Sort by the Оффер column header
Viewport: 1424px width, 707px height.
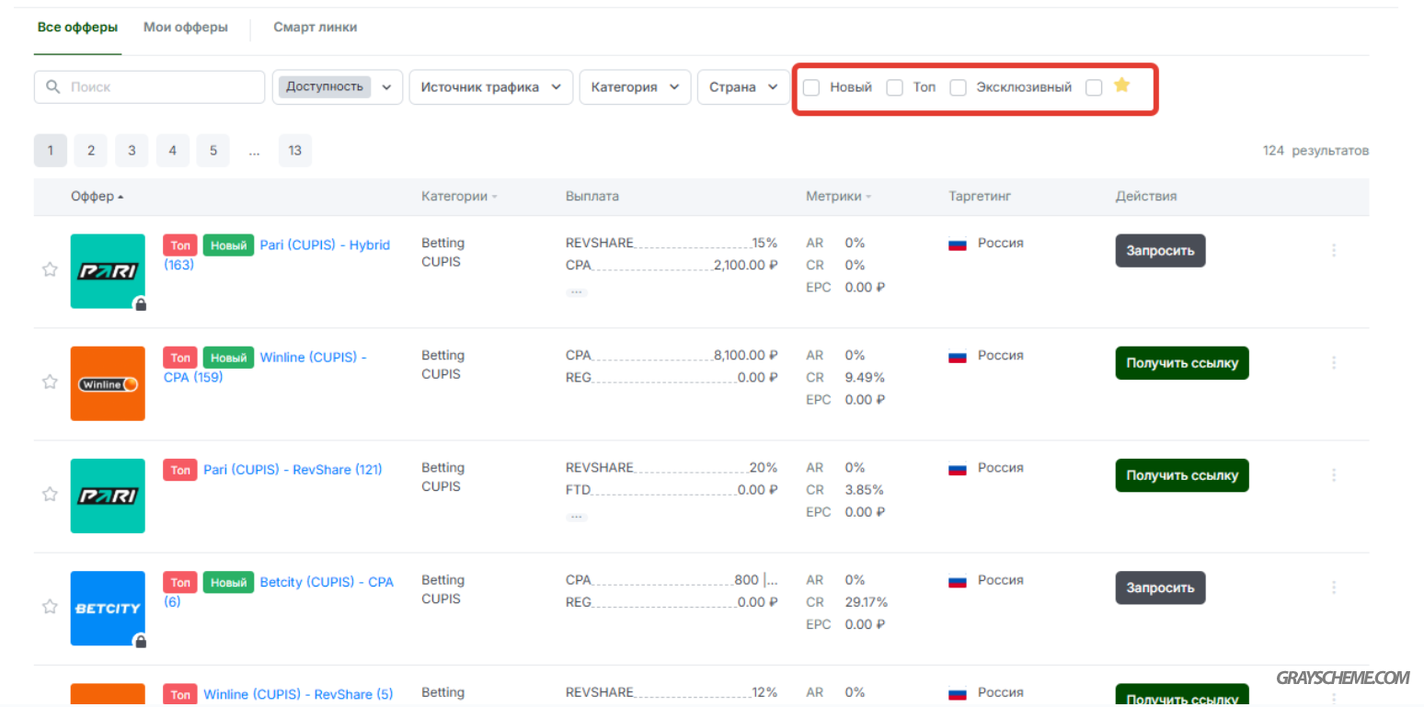pyautogui.click(x=97, y=197)
